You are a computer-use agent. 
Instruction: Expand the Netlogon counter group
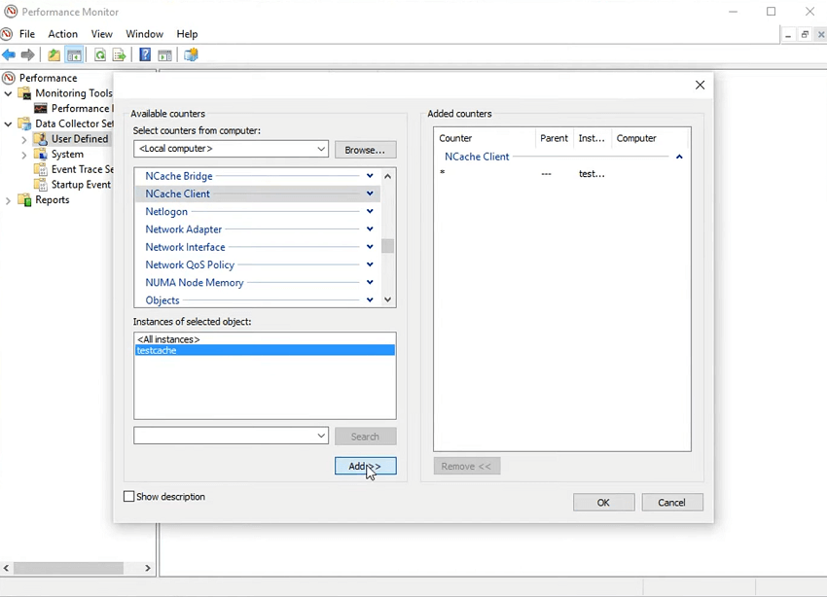[370, 211]
